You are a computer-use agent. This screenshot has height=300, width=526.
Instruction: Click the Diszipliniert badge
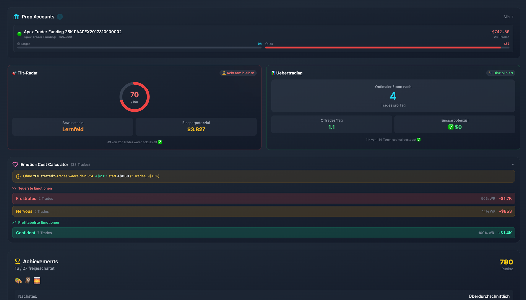tap(501, 73)
